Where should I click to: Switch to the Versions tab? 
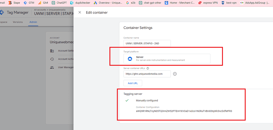click(18, 22)
